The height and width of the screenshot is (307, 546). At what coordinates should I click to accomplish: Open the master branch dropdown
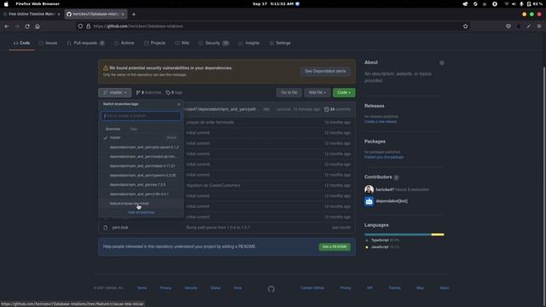(x=114, y=93)
